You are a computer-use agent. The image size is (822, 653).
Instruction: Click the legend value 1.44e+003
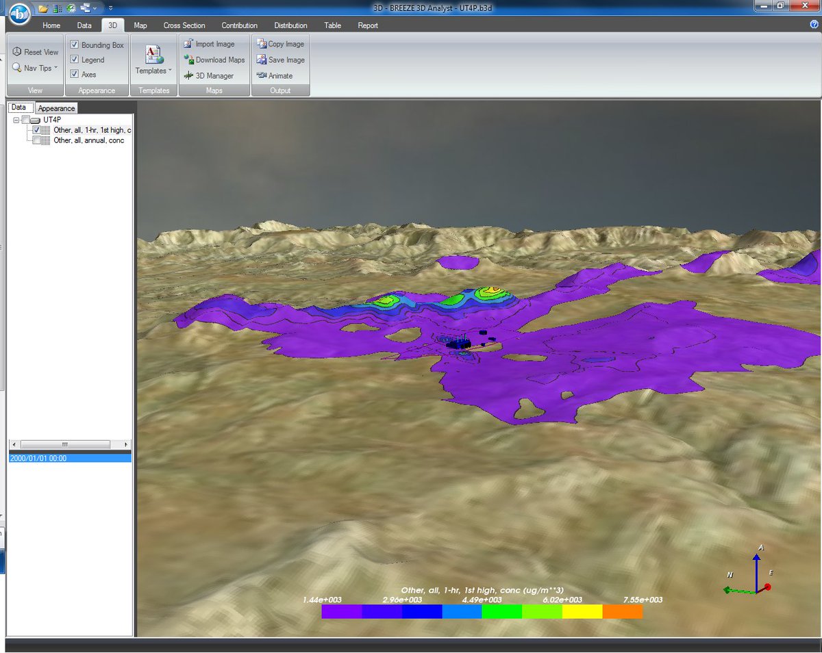pyautogui.click(x=321, y=600)
